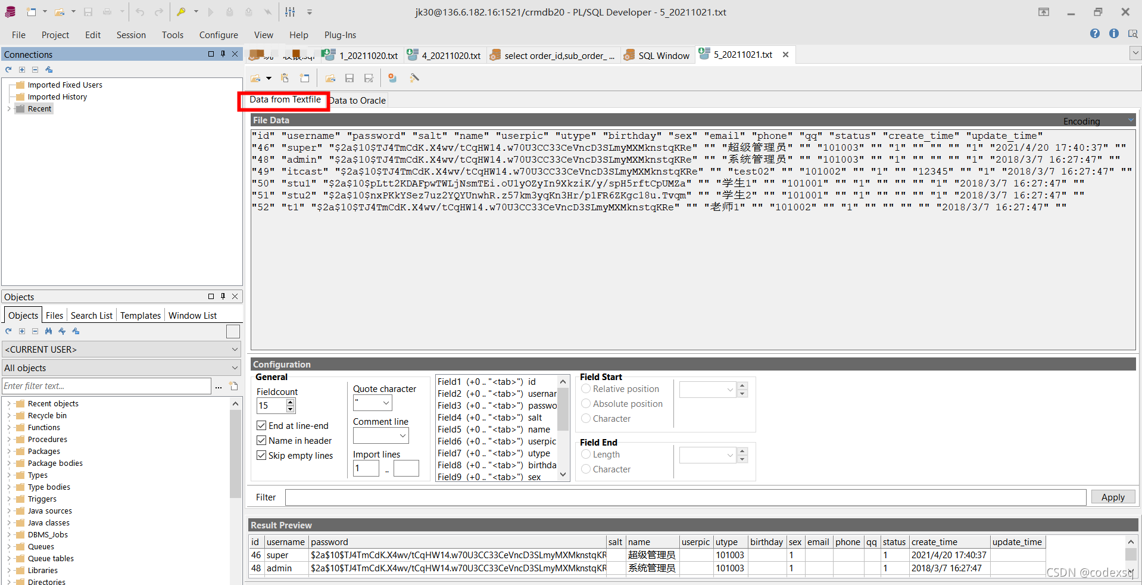Click the save file icon in Text Importer toolbar
This screenshot has width=1142, height=585.
pos(350,77)
